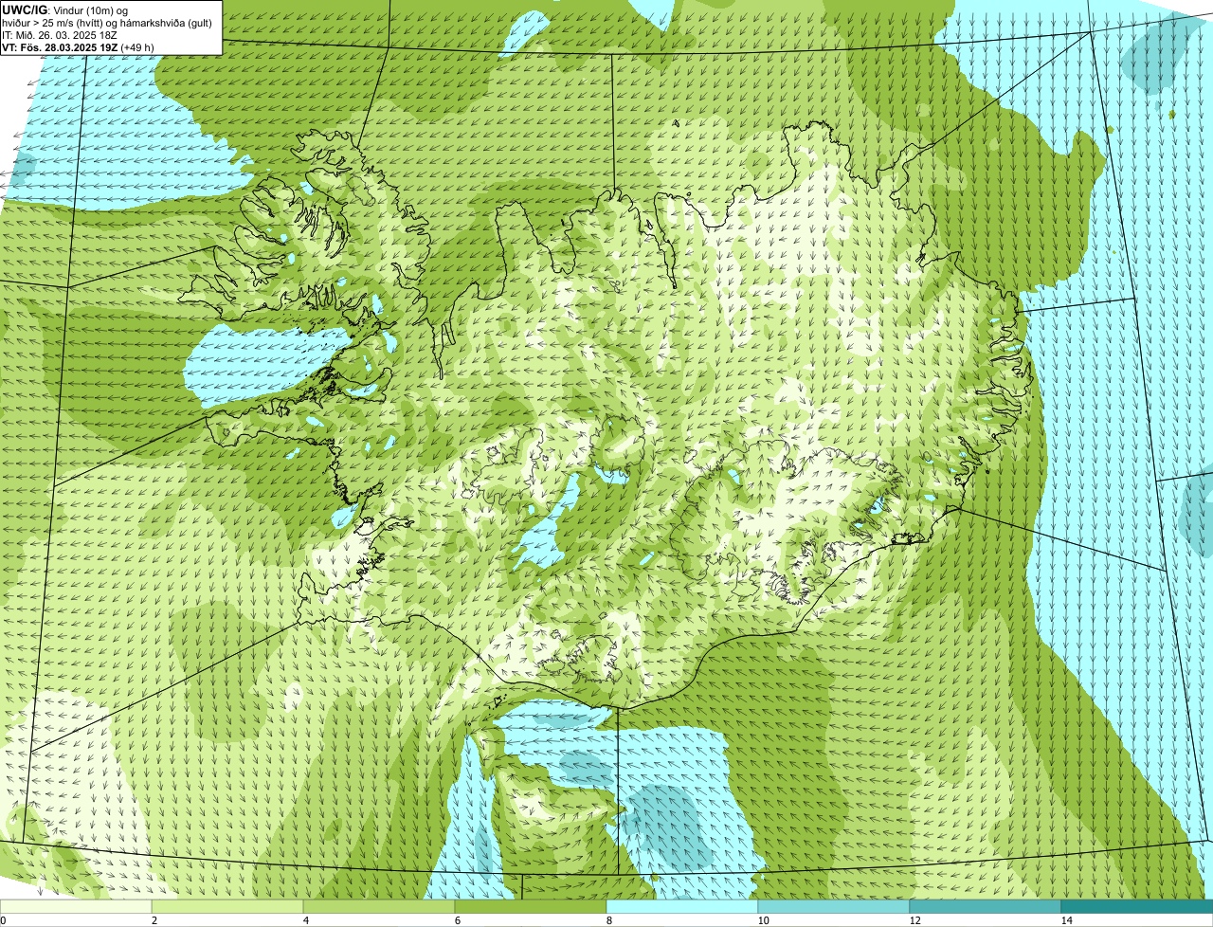Click the 10–12 m/s legend color segment
1213x927 pixels.
(x=834, y=905)
